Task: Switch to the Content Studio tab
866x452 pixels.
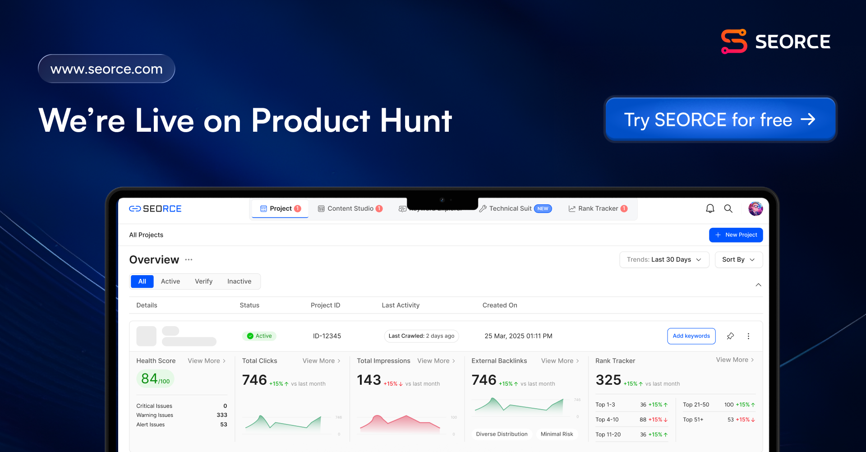Action: click(x=350, y=208)
